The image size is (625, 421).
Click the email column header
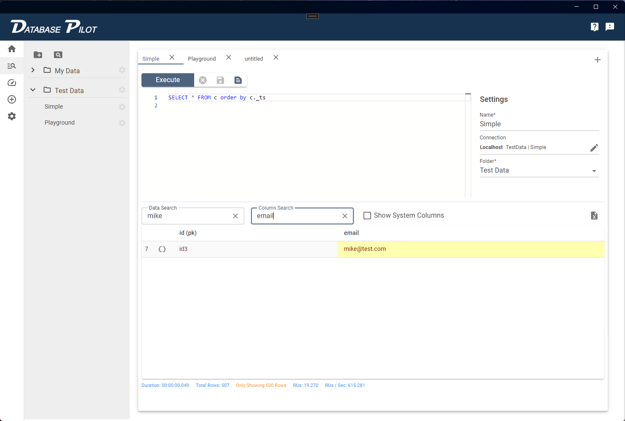351,233
